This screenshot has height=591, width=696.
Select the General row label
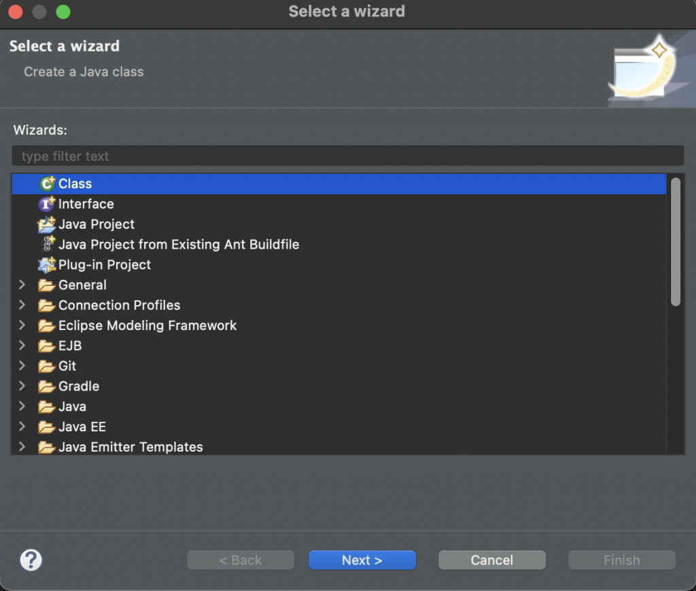click(82, 285)
